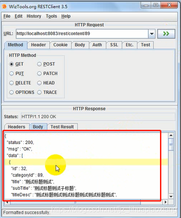Click the URL input field
181x218 pixels.
click(82, 34)
